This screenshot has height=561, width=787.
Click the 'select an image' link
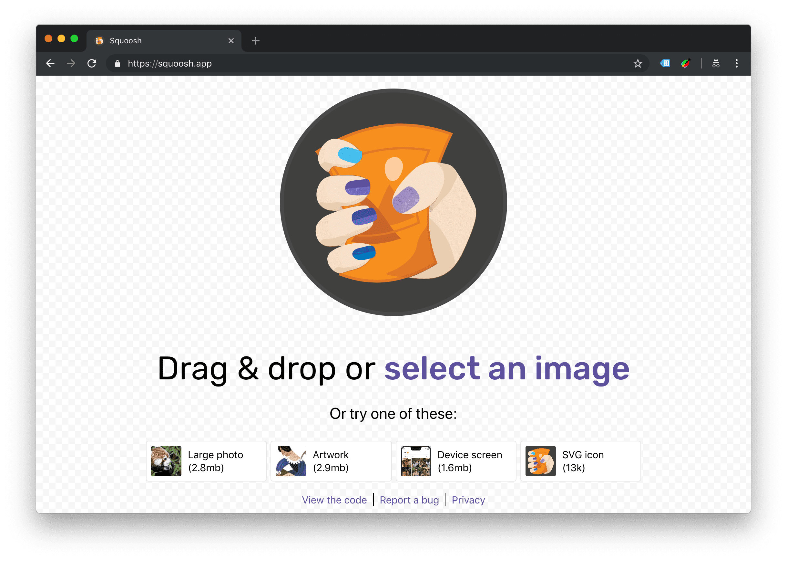507,369
